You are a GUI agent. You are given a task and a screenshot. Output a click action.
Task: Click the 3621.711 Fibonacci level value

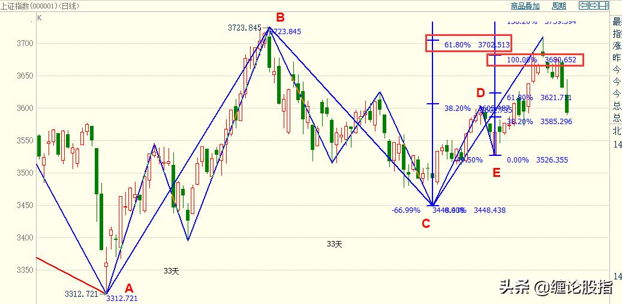[x=556, y=98]
